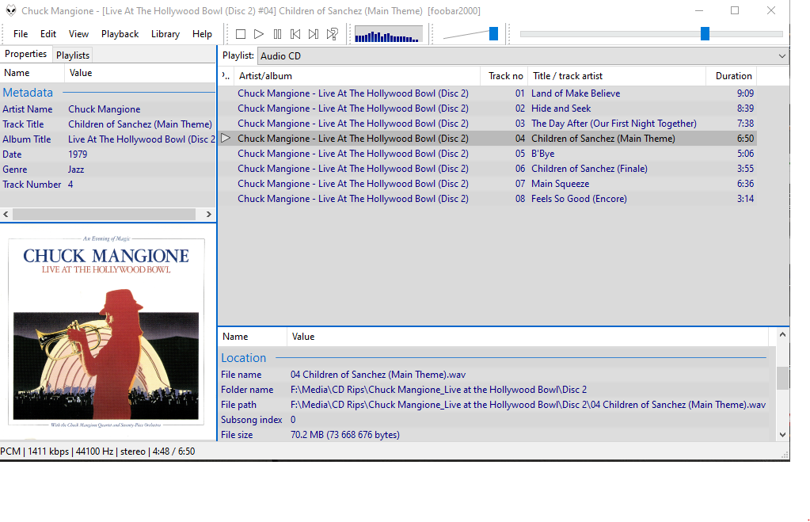Go to the Previous track
The height and width of the screenshot is (522, 810).
tap(295, 34)
